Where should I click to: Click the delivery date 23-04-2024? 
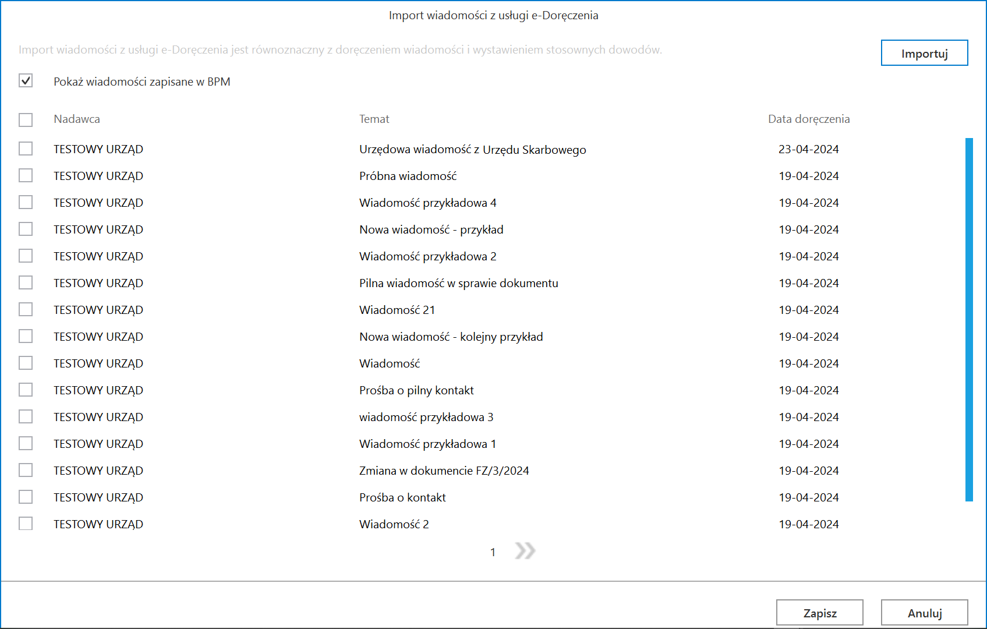pos(809,149)
